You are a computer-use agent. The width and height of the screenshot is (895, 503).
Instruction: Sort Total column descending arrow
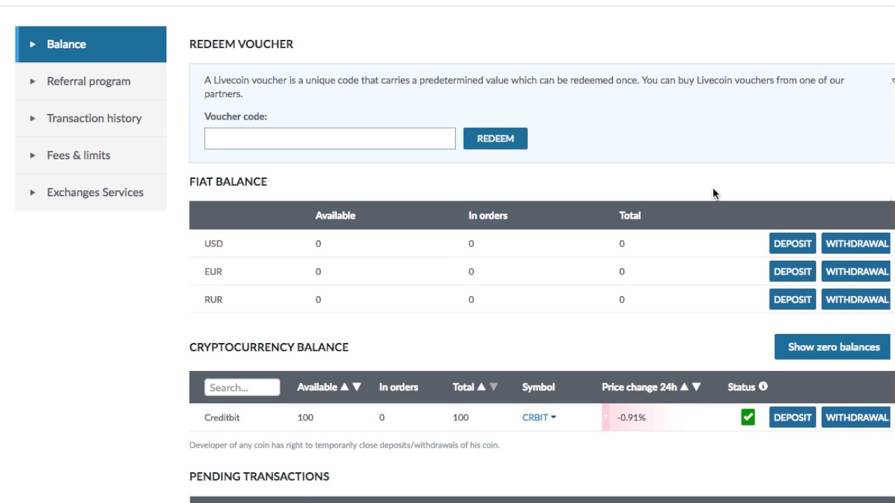pyautogui.click(x=494, y=387)
